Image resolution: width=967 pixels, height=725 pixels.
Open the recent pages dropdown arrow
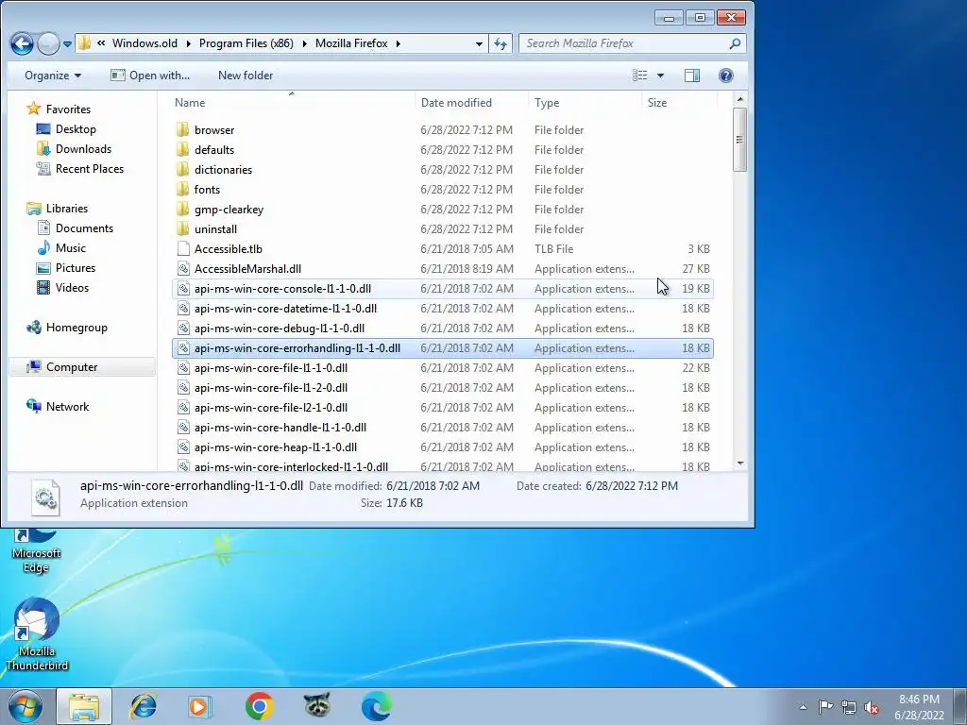[67, 44]
